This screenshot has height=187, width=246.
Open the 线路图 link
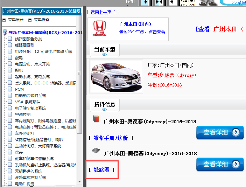pyautogui.click(x=101, y=170)
